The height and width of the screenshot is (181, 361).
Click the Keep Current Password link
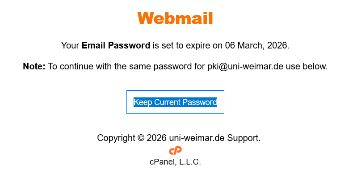(x=175, y=102)
